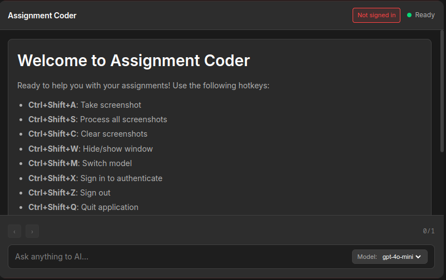Click the green Ready status indicator

pyautogui.click(x=421, y=15)
